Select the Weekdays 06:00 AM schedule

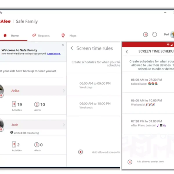click(95, 85)
